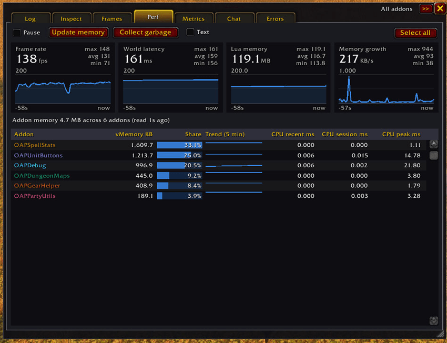Click the Memory growth graph

[x=387, y=89]
